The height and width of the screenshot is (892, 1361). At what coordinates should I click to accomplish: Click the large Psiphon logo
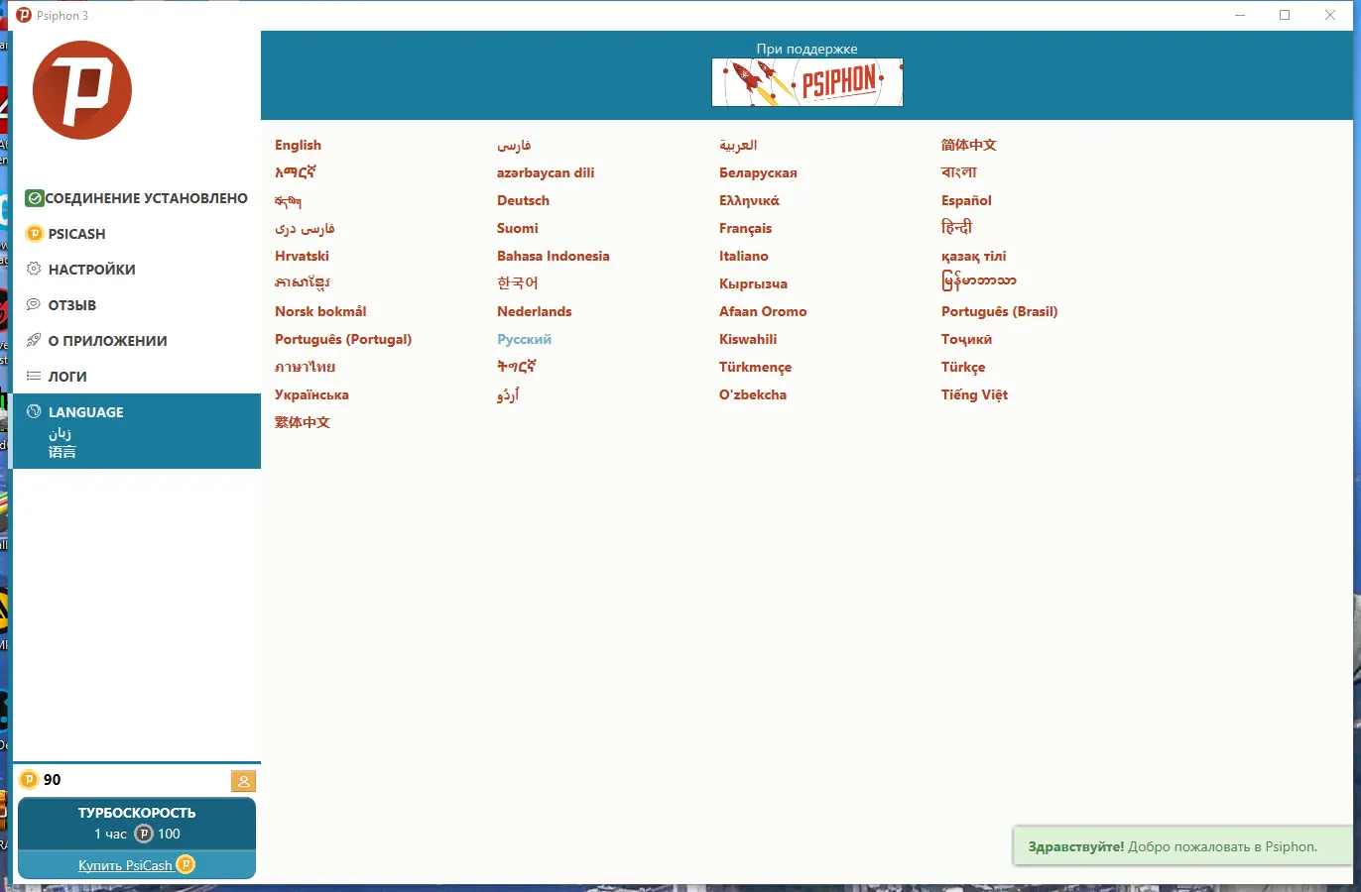pyautogui.click(x=82, y=90)
